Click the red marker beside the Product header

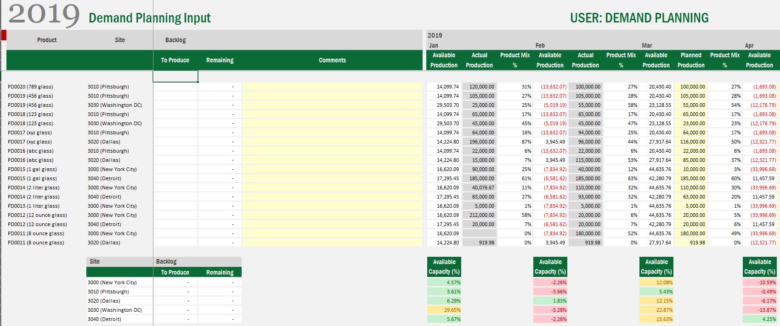click(4, 35)
